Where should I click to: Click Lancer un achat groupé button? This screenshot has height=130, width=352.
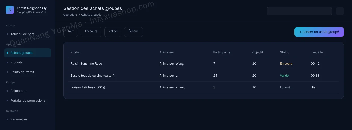point(319,32)
